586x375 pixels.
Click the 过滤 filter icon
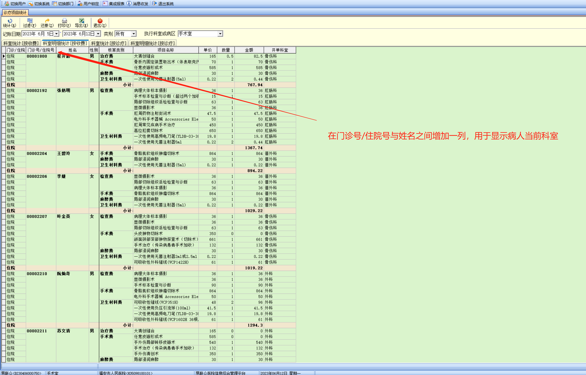click(x=30, y=21)
